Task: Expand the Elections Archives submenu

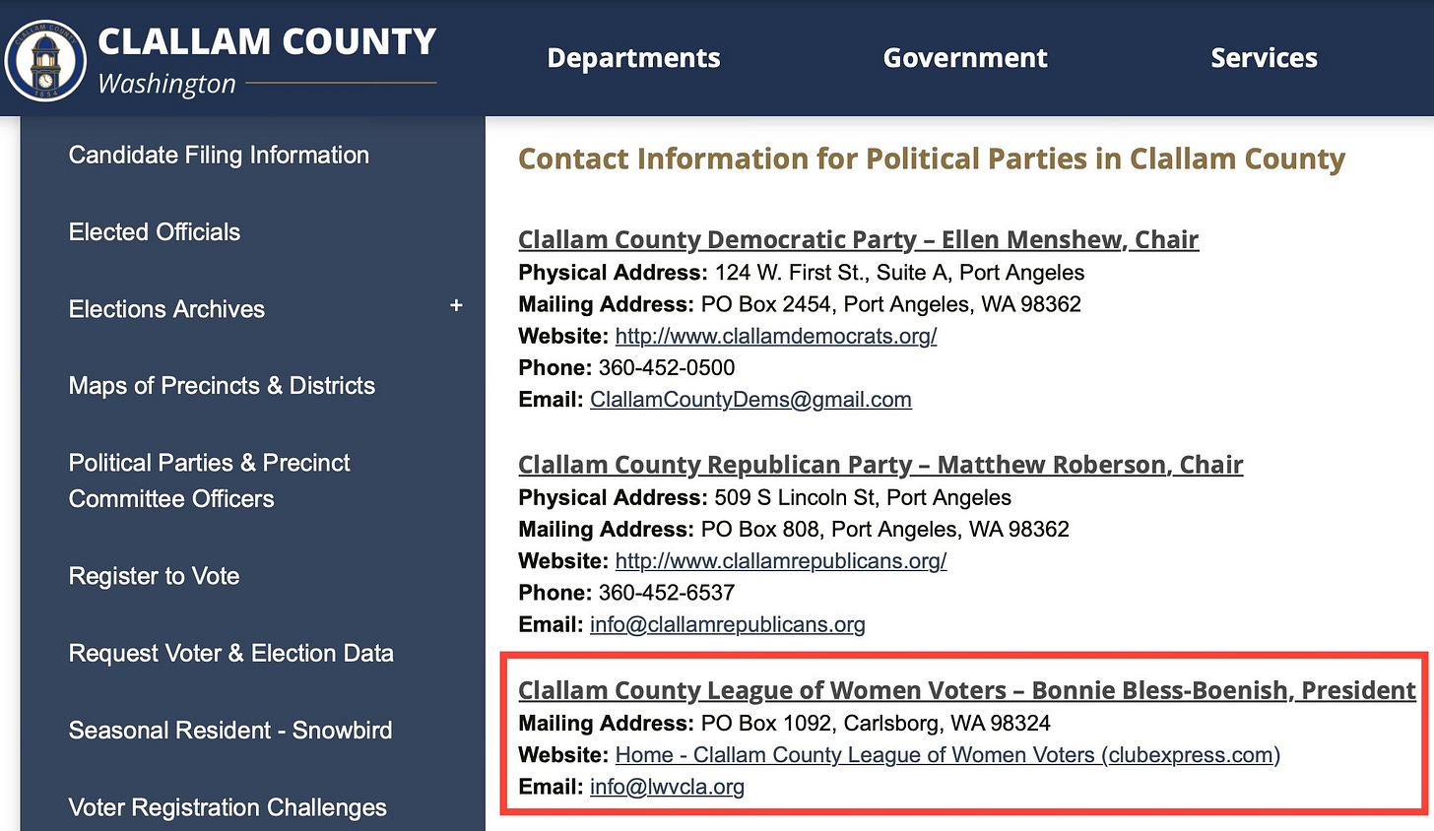Action: 456,306
